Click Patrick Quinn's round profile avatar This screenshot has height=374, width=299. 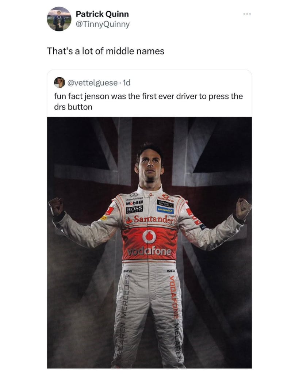[x=59, y=19]
